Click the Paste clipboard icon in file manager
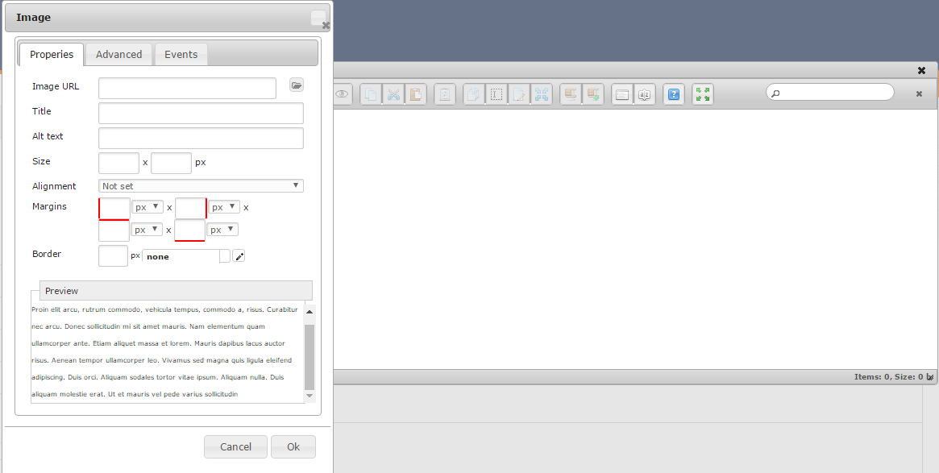This screenshot has height=473, width=939. 416,94
